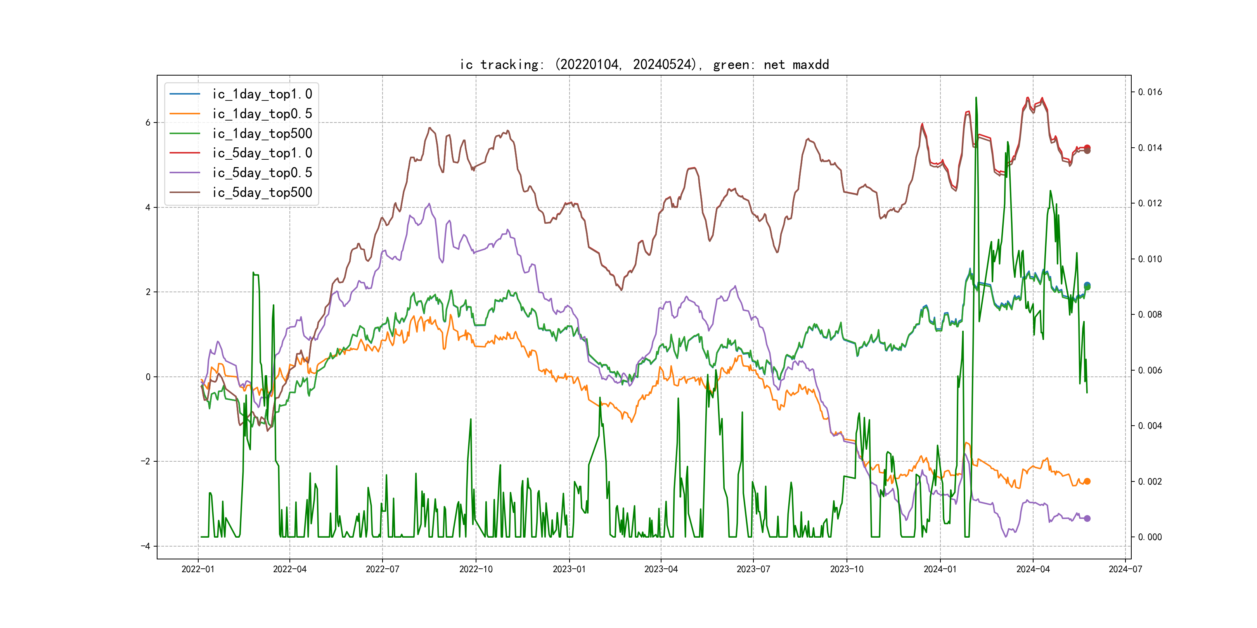Screen dimensions: 1257x628
Task: Click the 2022-01 x-axis tick label
Action: click(x=197, y=569)
